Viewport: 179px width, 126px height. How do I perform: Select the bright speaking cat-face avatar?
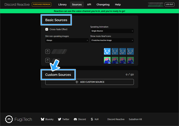tap(107, 51)
